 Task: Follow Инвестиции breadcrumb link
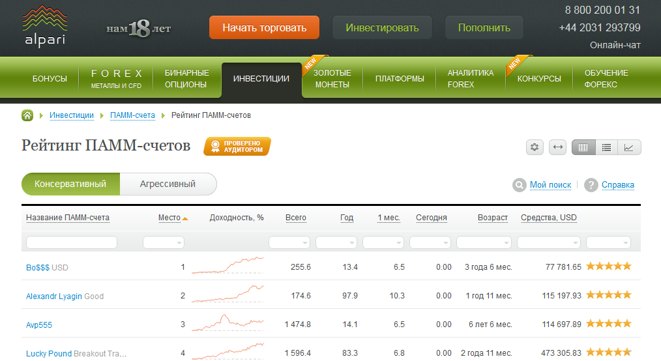click(x=72, y=115)
